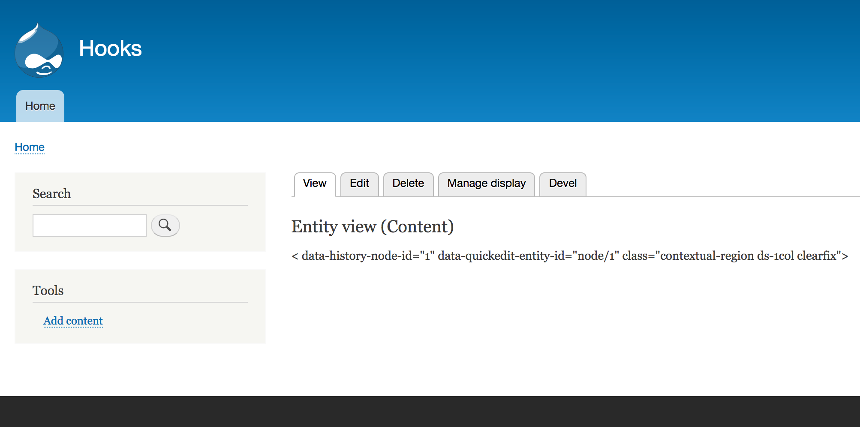Screen dimensions: 860x427
Task: Click the Add content link
Action: click(73, 321)
